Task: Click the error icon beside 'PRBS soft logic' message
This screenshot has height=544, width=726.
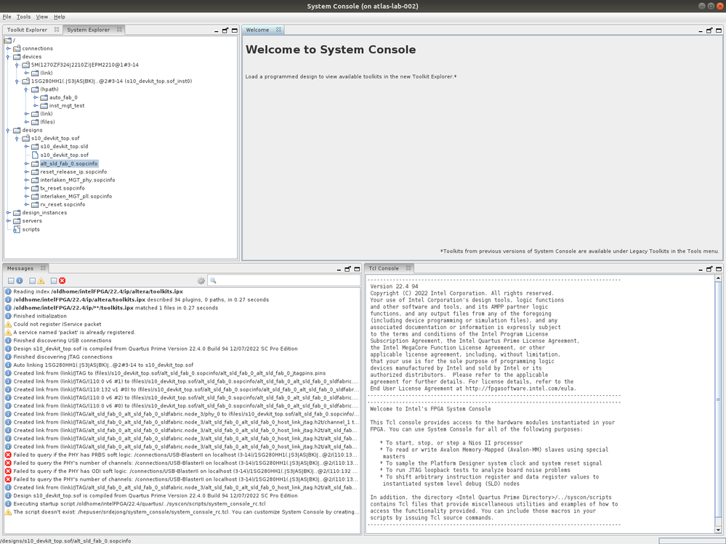Action: (8, 455)
